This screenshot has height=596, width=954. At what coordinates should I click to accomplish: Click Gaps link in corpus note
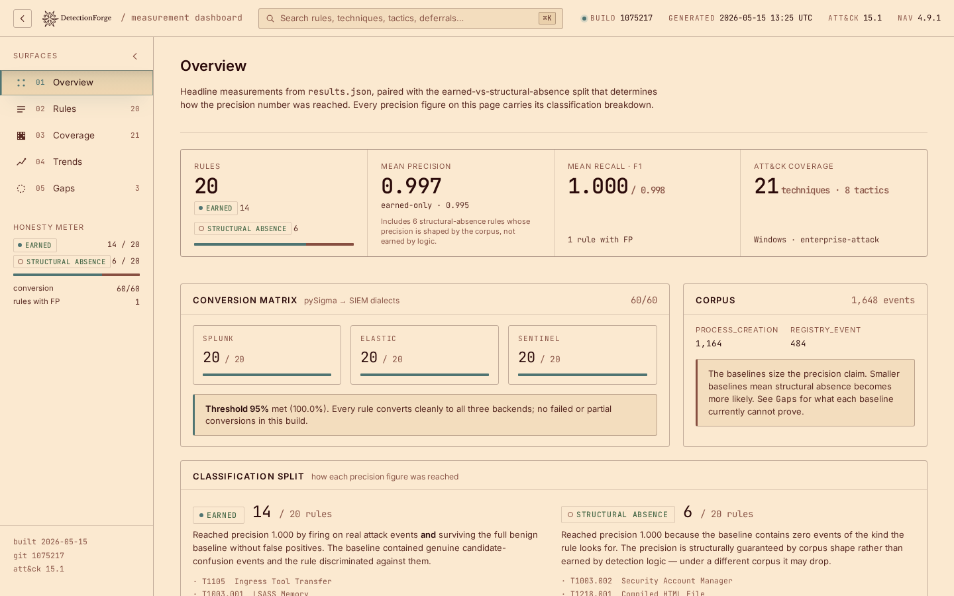click(x=786, y=399)
